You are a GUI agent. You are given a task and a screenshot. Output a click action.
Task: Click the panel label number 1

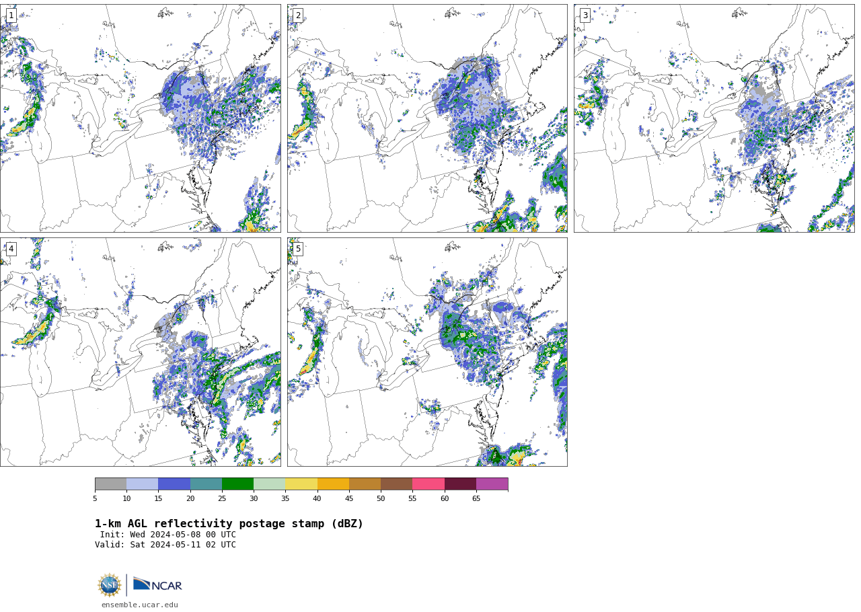coord(11,15)
